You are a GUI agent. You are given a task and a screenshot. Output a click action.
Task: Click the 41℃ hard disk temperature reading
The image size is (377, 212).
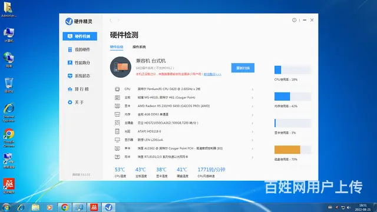(182, 170)
